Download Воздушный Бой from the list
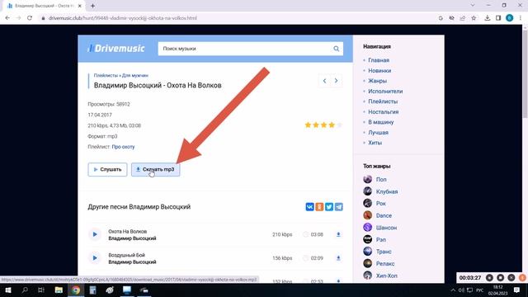528x297 pixels. (x=338, y=258)
